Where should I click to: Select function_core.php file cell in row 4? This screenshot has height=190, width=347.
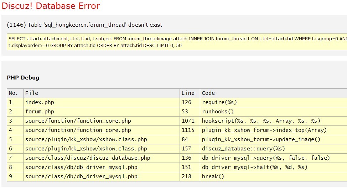coord(102,130)
